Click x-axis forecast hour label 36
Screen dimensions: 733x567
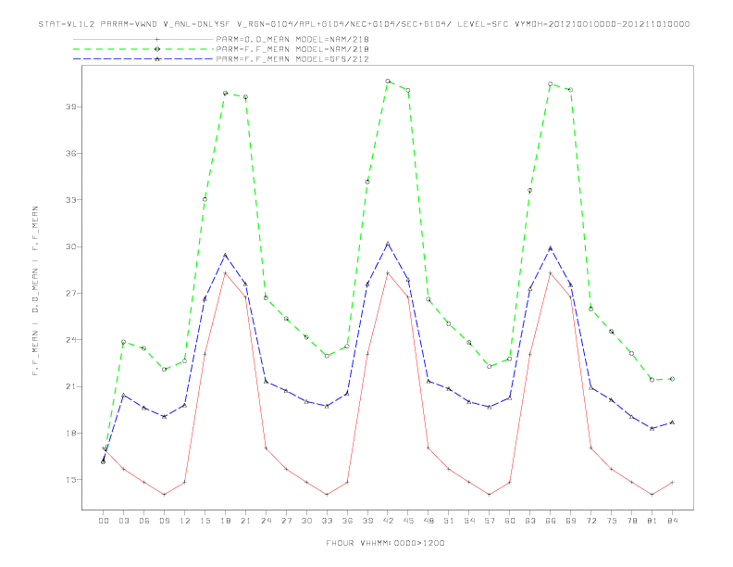tap(347, 521)
